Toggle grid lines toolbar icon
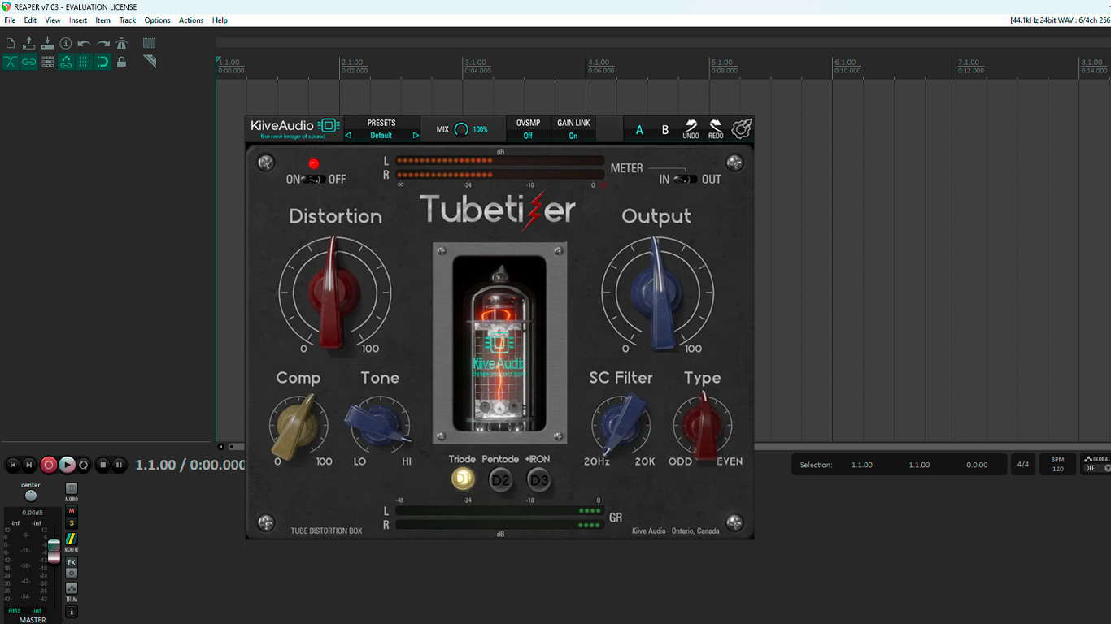Image resolution: width=1111 pixels, height=624 pixels. [85, 62]
